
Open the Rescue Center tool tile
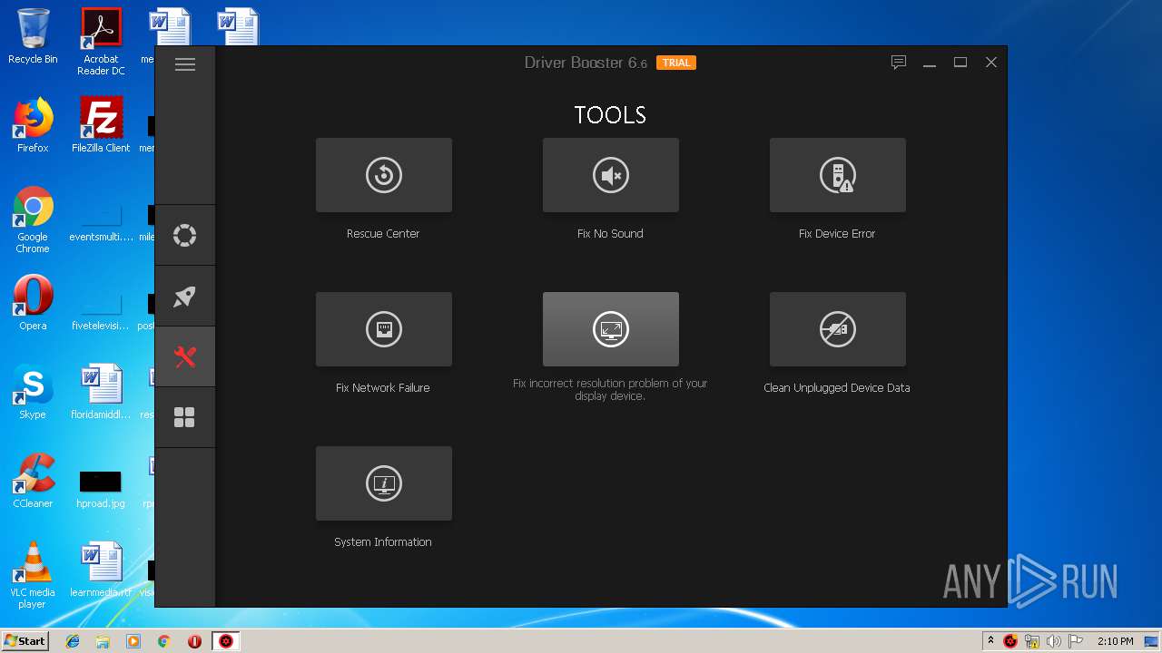tap(384, 175)
